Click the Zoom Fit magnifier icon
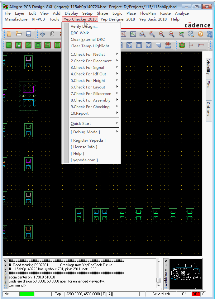Image resolution: width=215 pixels, height=299 pixels. (x=152, y=34)
